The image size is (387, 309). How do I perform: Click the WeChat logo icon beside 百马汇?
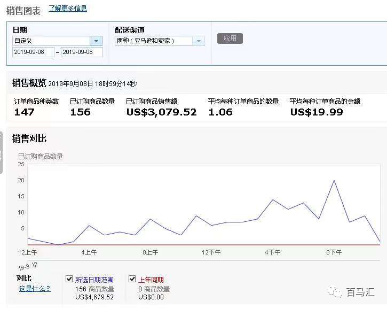click(336, 292)
